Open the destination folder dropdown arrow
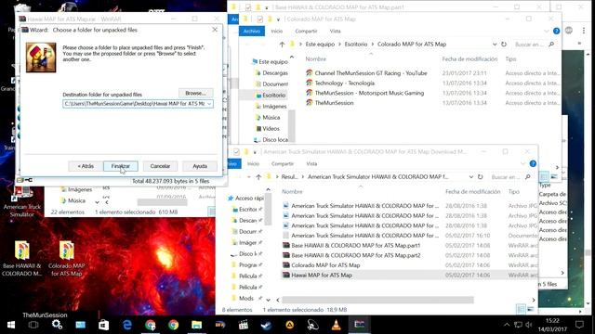 click(x=209, y=104)
